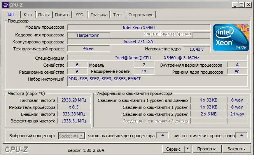Click the Harpertown code name value

coord(88,35)
